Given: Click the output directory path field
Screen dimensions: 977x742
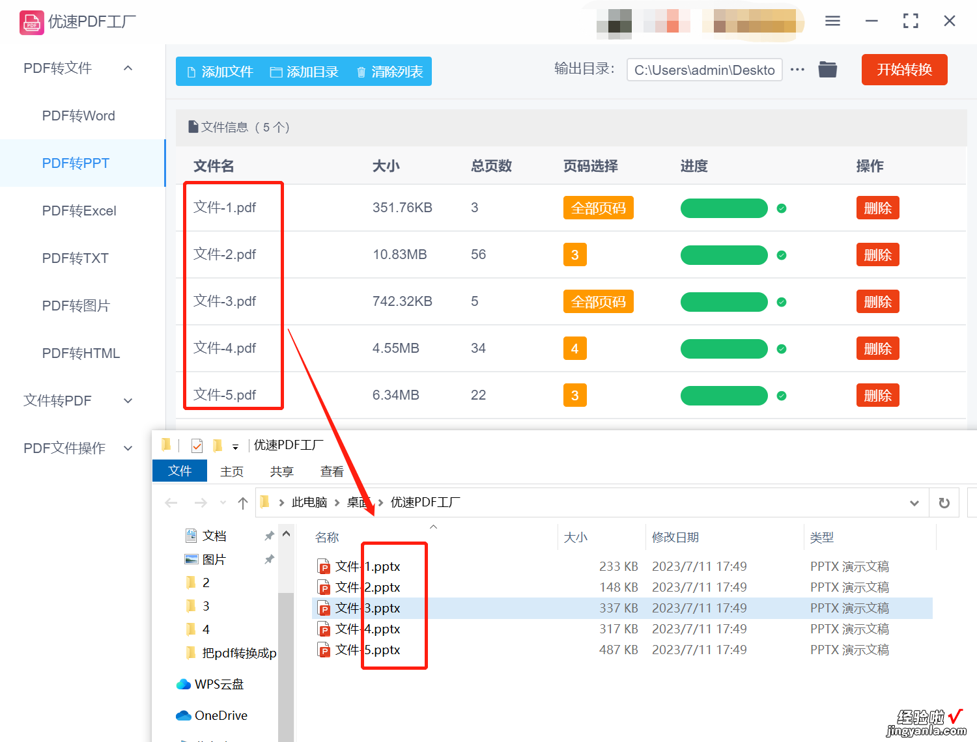Looking at the screenshot, I should [x=705, y=70].
